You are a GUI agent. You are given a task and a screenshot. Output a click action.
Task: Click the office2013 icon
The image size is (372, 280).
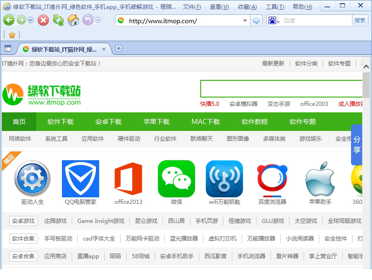click(129, 179)
